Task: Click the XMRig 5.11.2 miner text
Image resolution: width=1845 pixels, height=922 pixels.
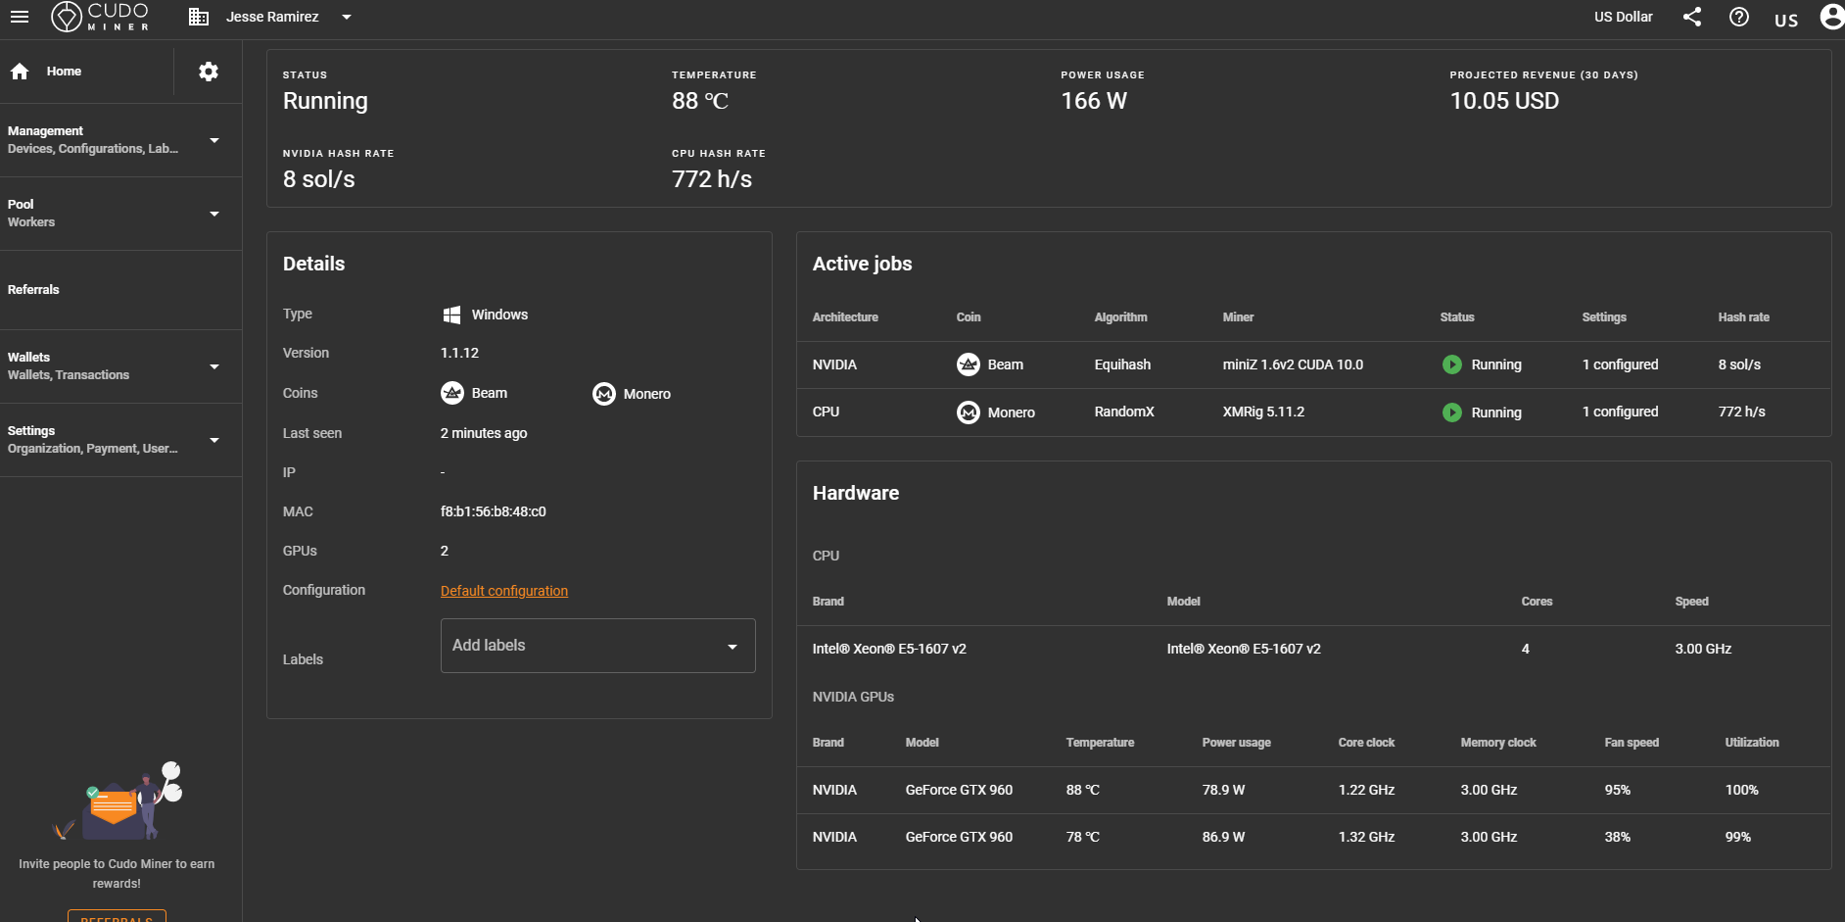Action: [1263, 412]
